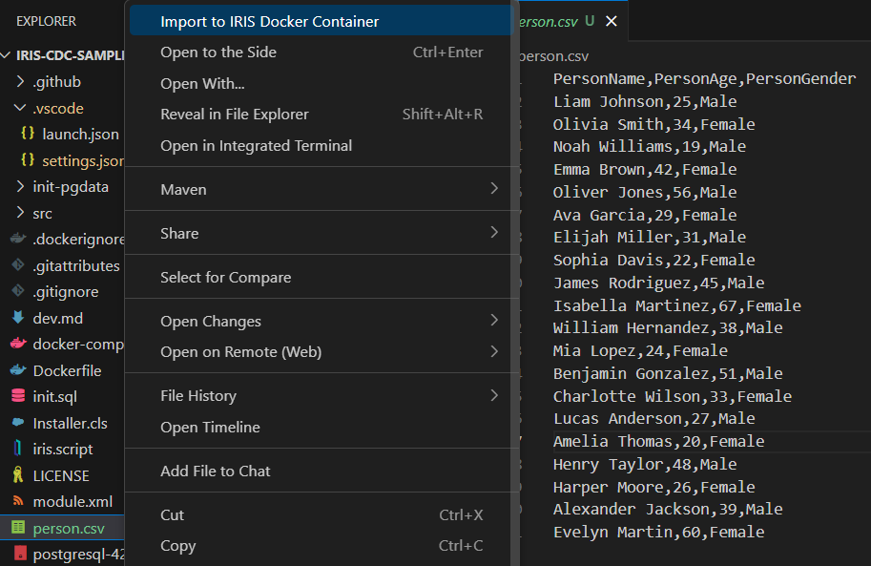Screen dimensions: 871x566
Task: Expand the .github folder
Action: [x=22, y=82]
